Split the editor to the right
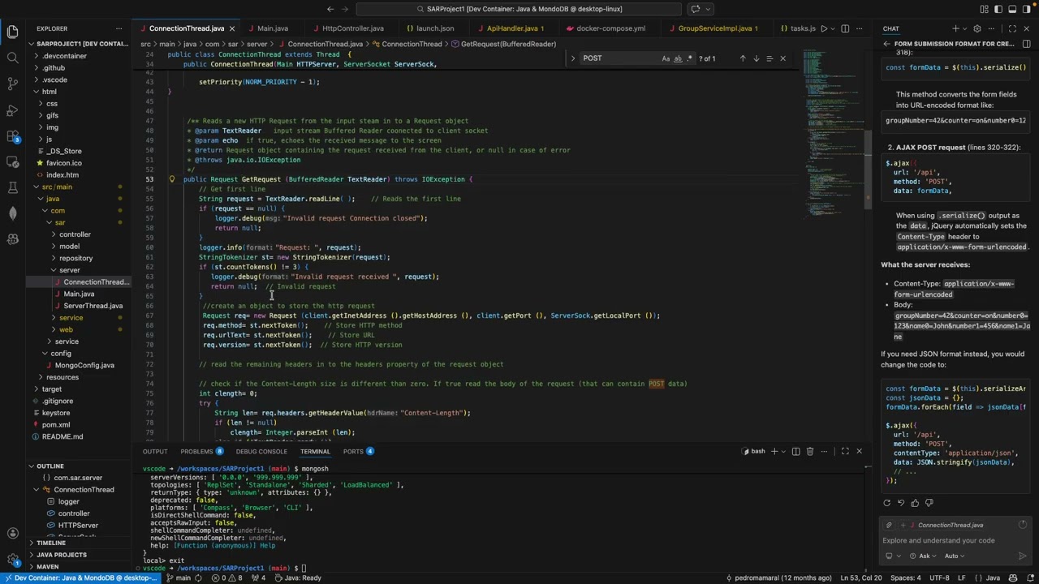The image size is (1039, 584). click(x=845, y=28)
